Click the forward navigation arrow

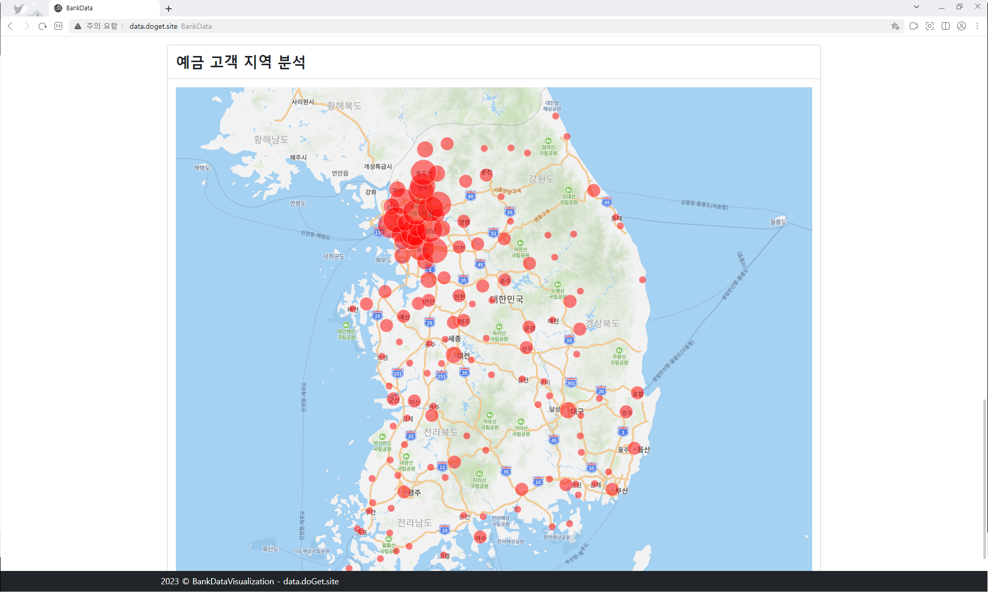(27, 26)
